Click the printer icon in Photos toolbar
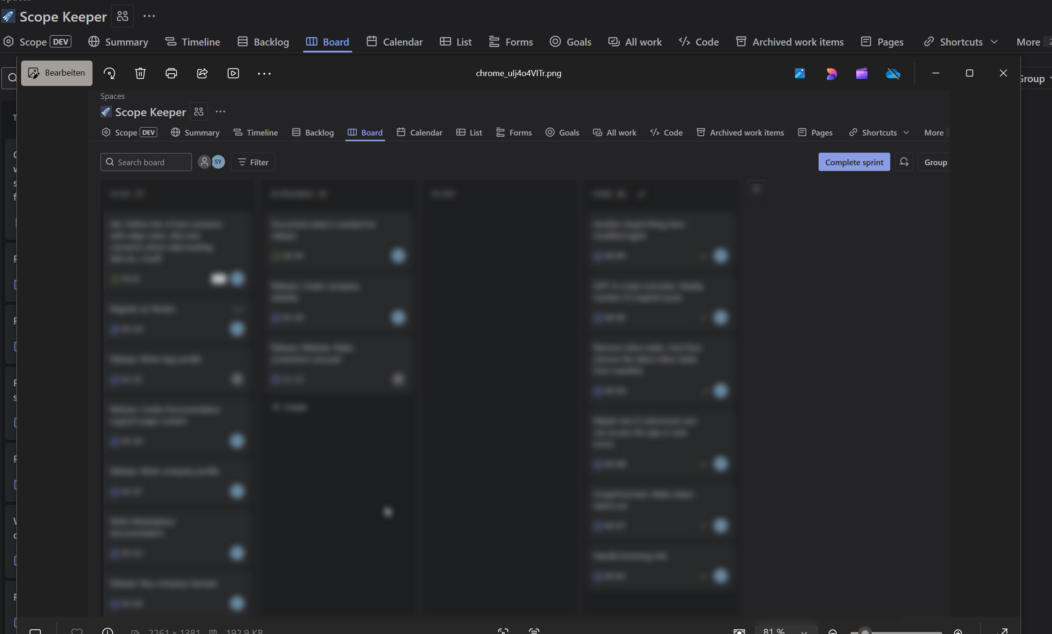 coord(171,73)
